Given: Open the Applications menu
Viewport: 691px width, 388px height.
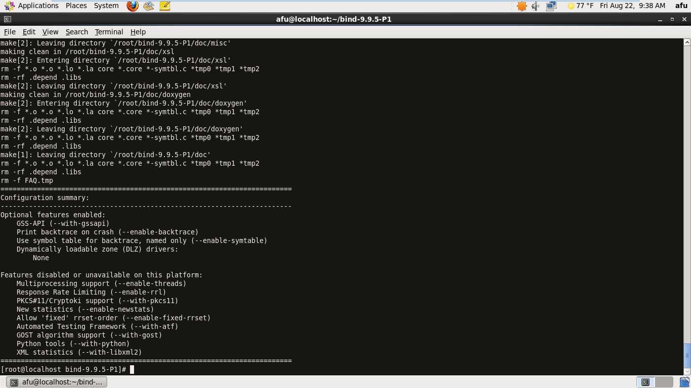Looking at the screenshot, I should (x=31, y=6).
